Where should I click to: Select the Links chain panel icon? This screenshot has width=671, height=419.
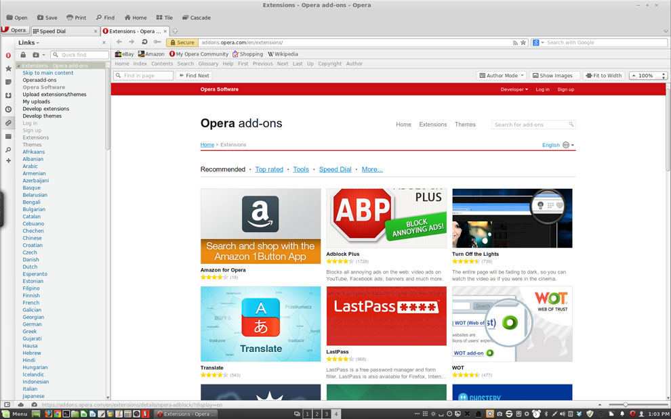tap(8, 123)
